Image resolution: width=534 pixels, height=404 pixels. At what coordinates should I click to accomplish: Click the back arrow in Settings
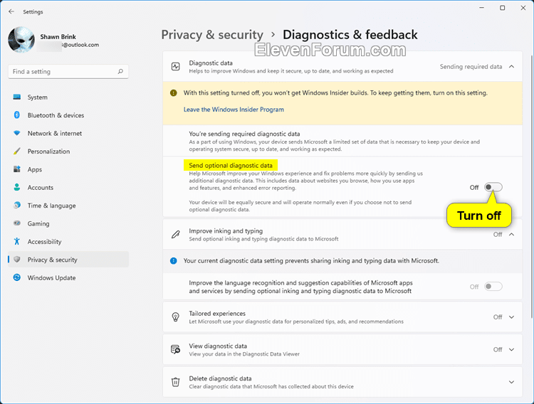click(x=11, y=11)
